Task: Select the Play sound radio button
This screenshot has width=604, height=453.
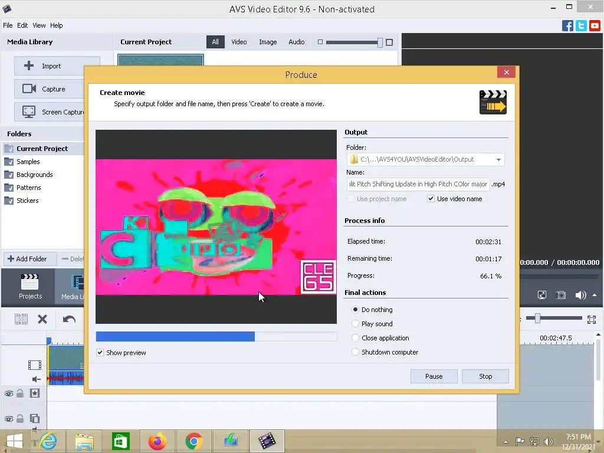Action: click(x=355, y=324)
